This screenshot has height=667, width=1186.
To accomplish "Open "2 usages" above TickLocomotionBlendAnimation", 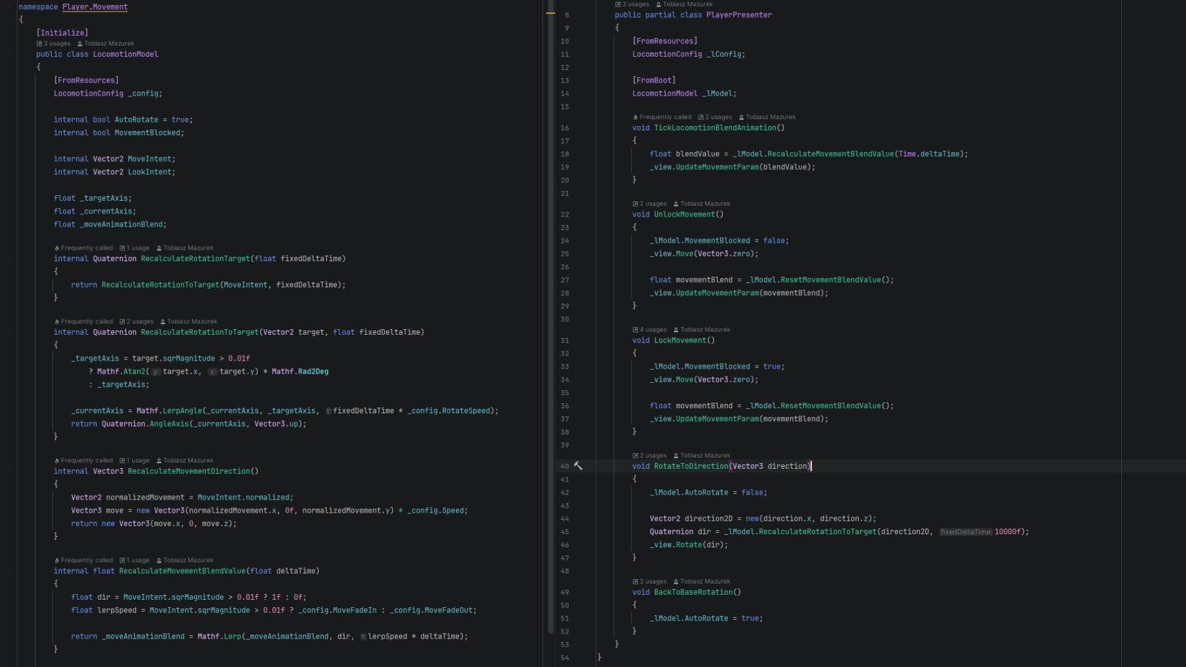I will 715,117.
